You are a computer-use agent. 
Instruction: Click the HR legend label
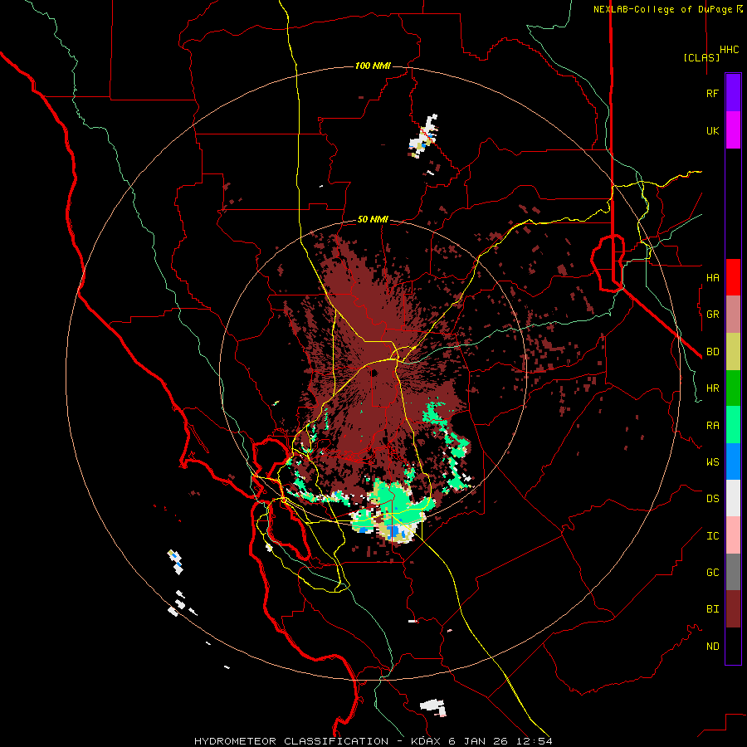pyautogui.click(x=712, y=388)
